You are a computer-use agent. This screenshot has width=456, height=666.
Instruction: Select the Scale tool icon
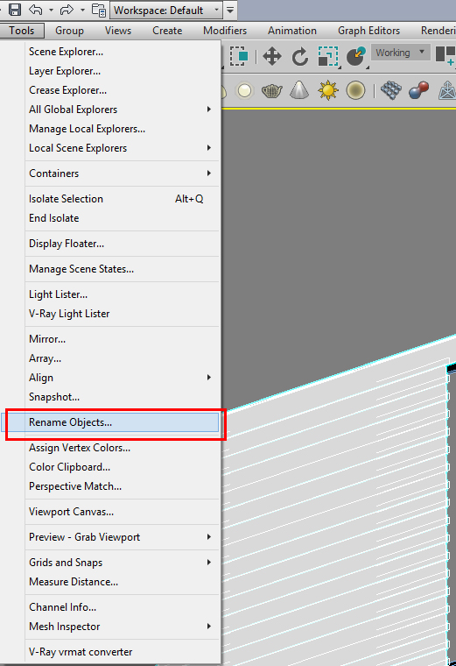click(328, 56)
